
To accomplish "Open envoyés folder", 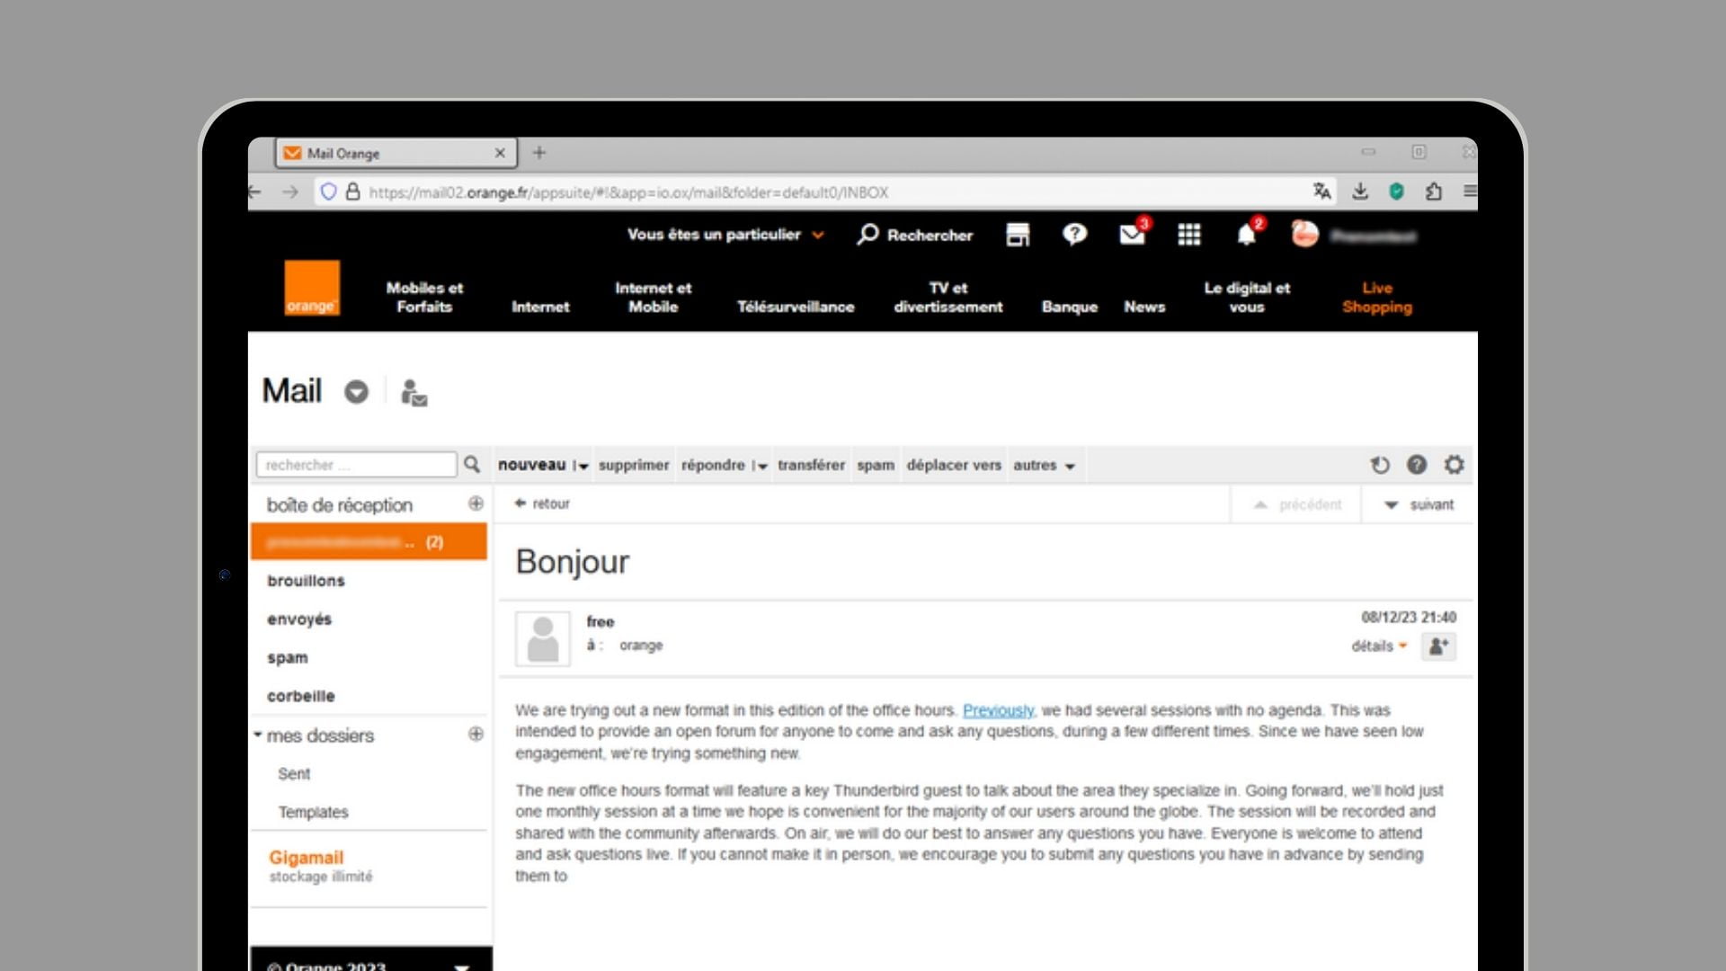I will click(299, 619).
